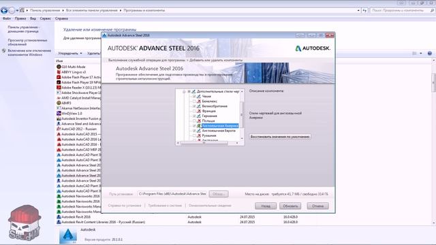Click the address bar refresh icon
This screenshot has width=436, height=245.
(x=364, y=10)
